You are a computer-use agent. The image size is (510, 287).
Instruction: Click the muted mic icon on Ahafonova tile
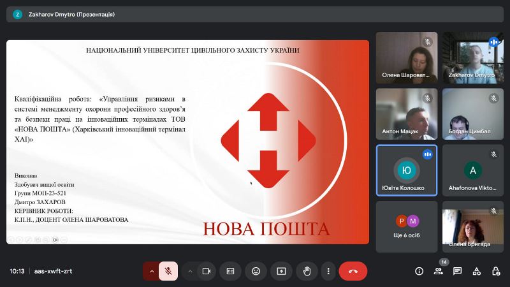pos(493,154)
